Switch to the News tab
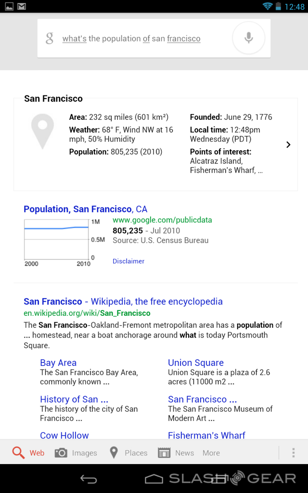Screen dimensions: 308x493 click(x=176, y=453)
